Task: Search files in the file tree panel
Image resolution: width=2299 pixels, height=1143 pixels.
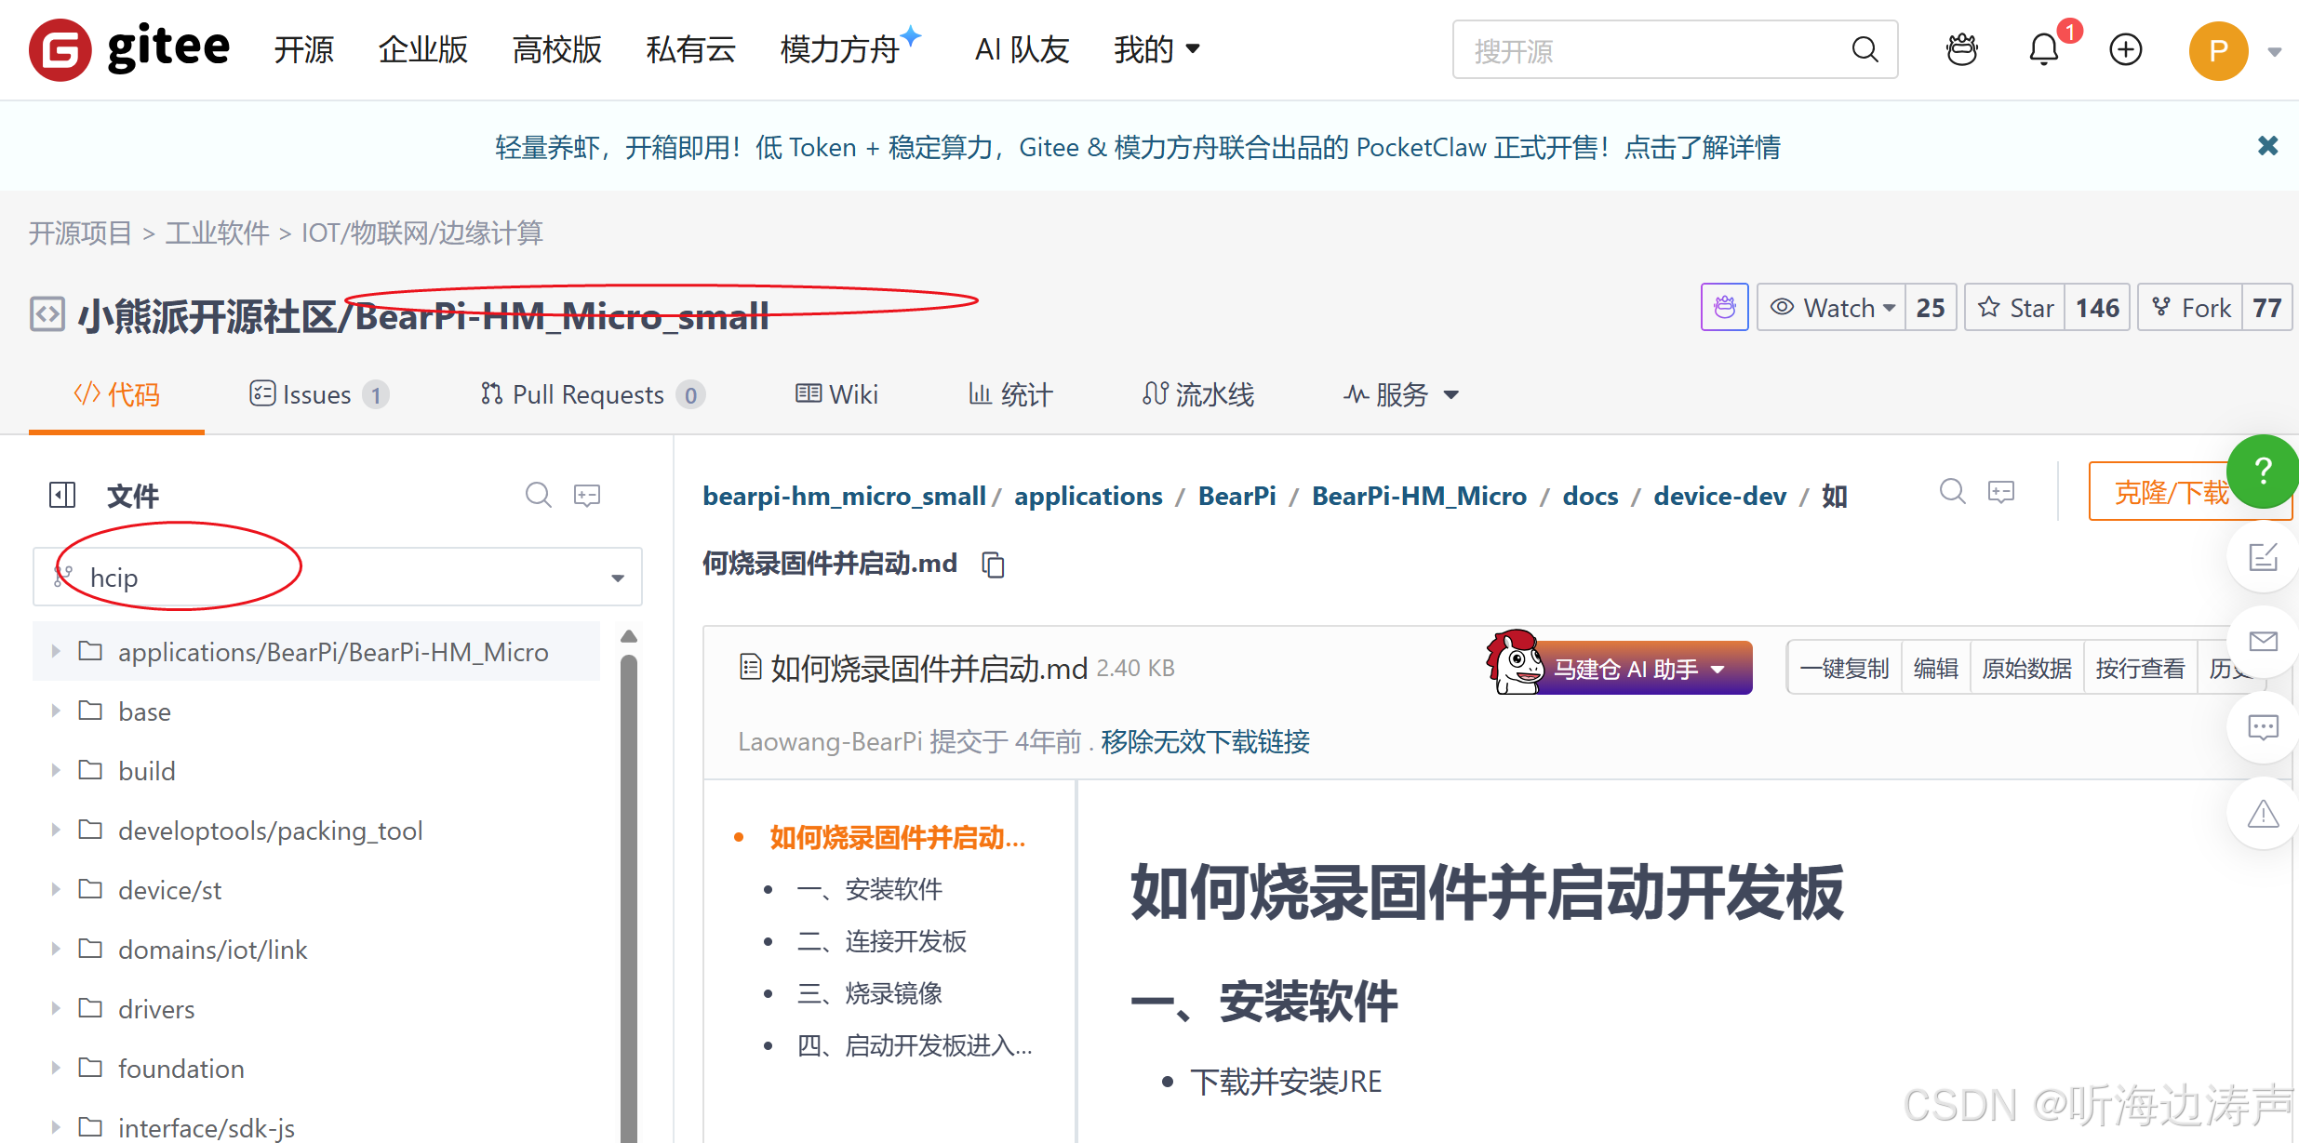Action: tap(539, 495)
